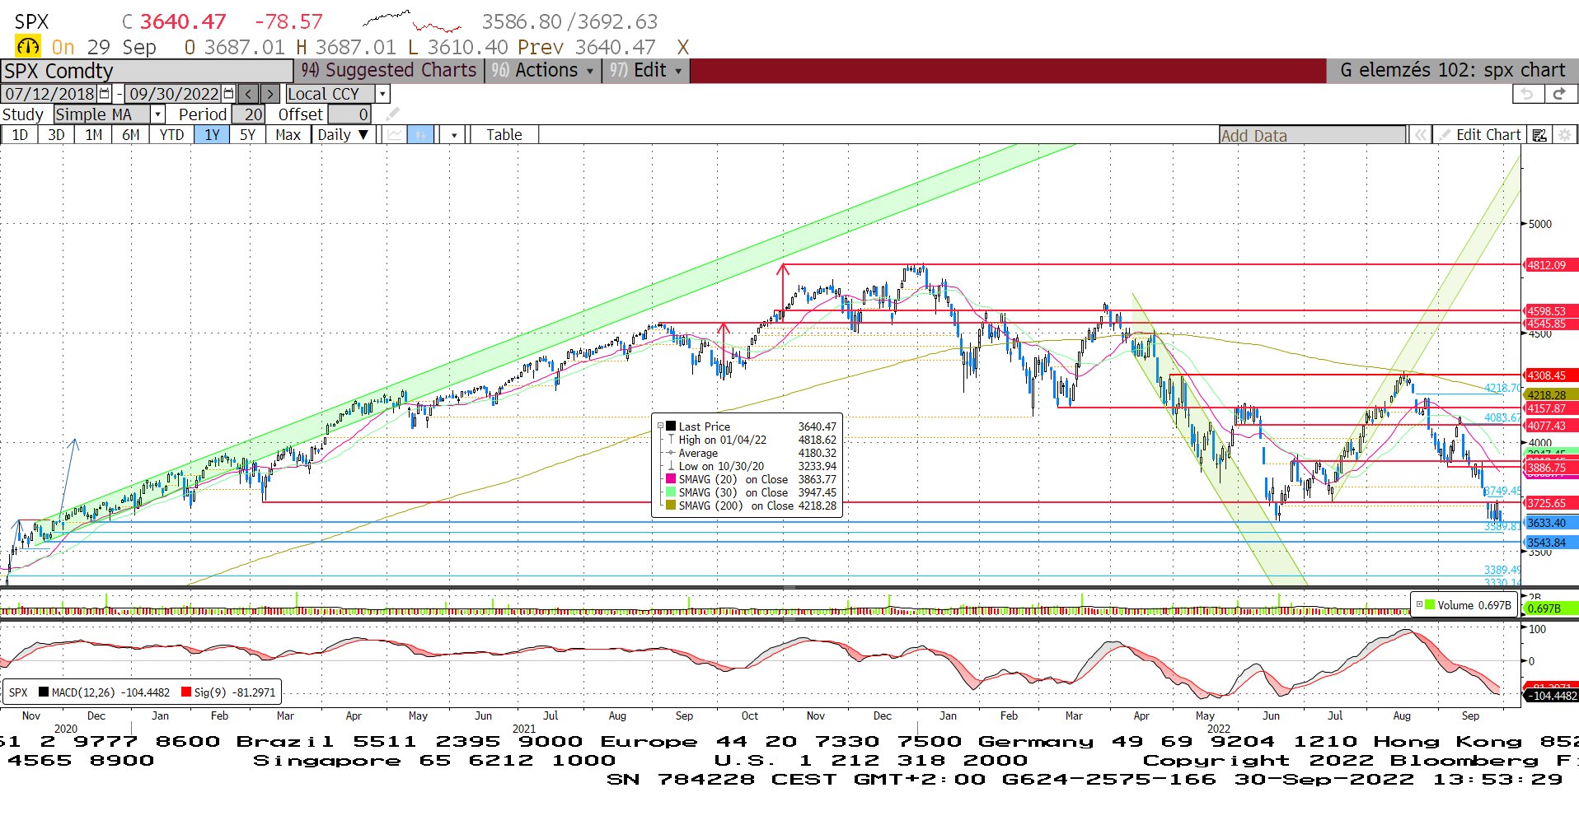Viewport: 1579px width, 825px height.
Task: Select the 5Y range
Action: 247,135
